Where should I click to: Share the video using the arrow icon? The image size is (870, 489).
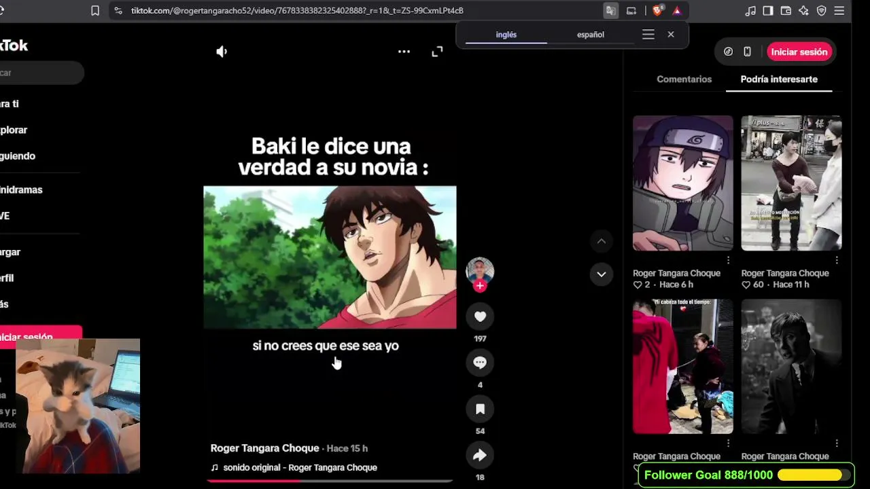point(480,455)
